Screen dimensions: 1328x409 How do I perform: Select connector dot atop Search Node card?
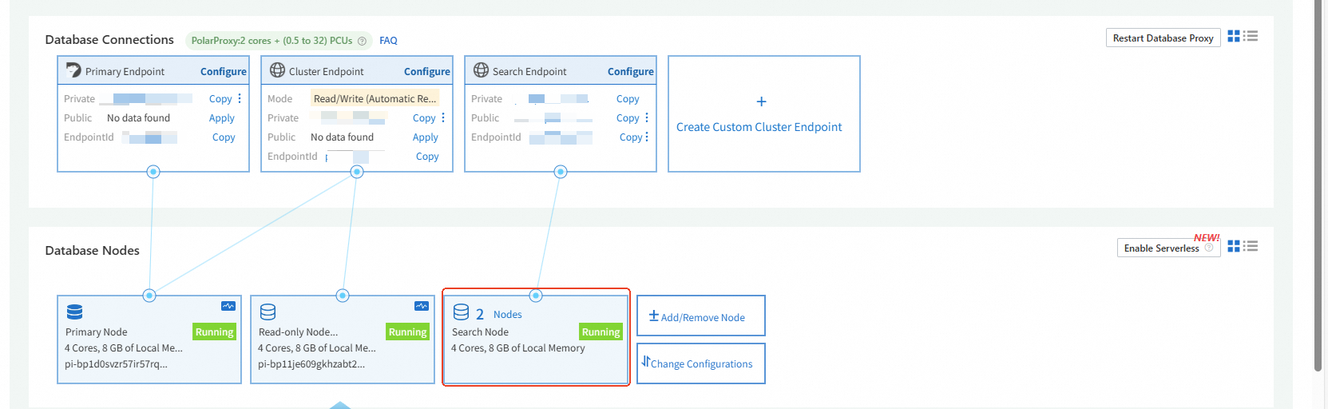[536, 296]
